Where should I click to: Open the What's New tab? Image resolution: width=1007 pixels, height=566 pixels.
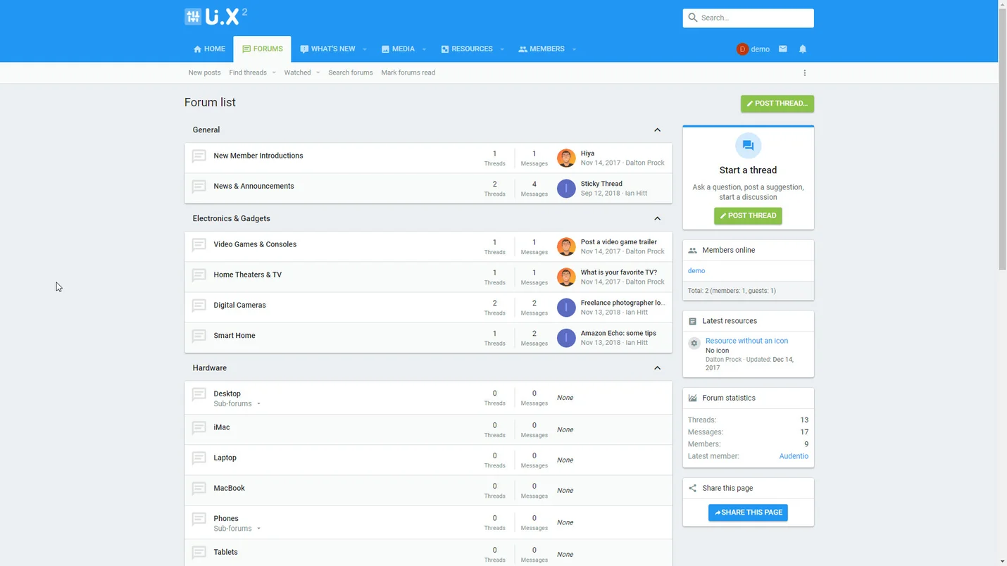pos(327,49)
